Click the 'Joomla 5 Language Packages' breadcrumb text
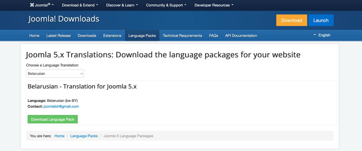Viewport: 362px width, 151px height. coord(128,136)
